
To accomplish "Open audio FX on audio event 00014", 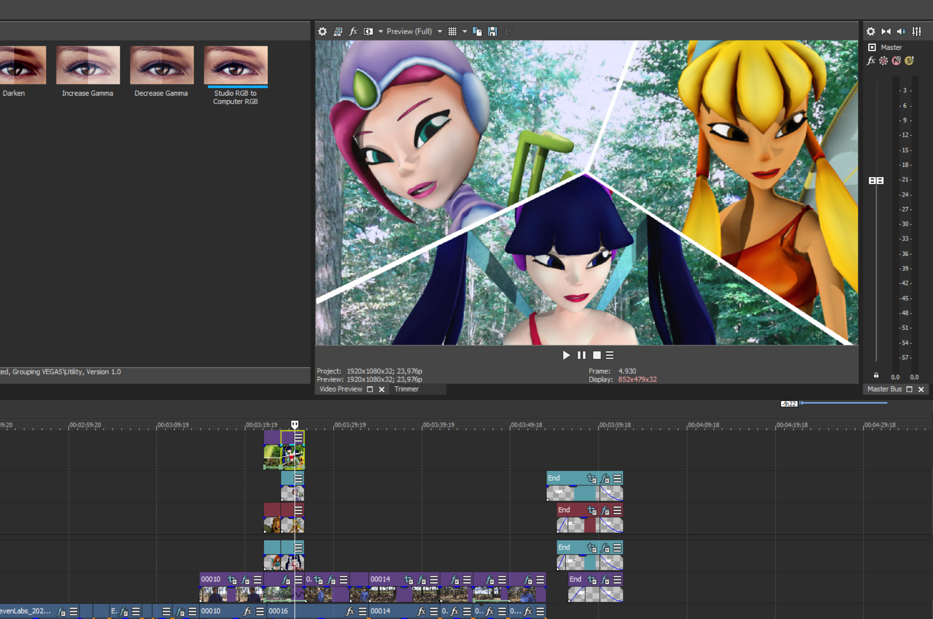I will pyautogui.click(x=422, y=611).
